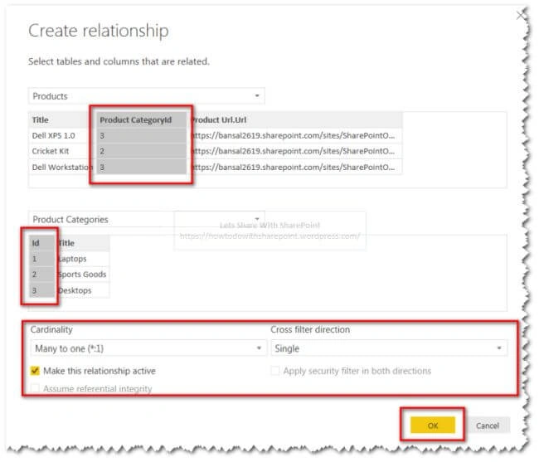Open Cross filter direction Single dropdown
This screenshot has width=539, height=462.
click(389, 348)
